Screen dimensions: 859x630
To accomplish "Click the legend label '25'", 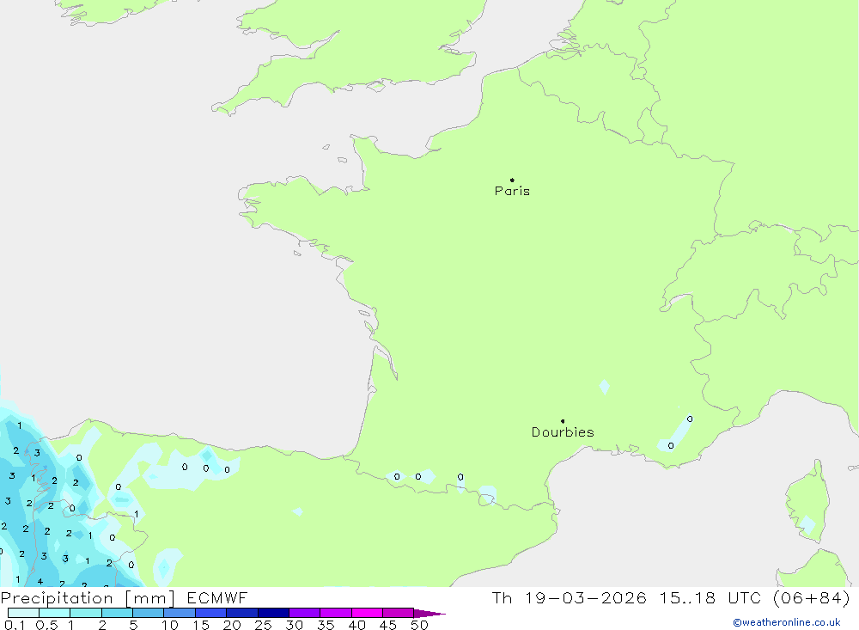I will point(263,625).
